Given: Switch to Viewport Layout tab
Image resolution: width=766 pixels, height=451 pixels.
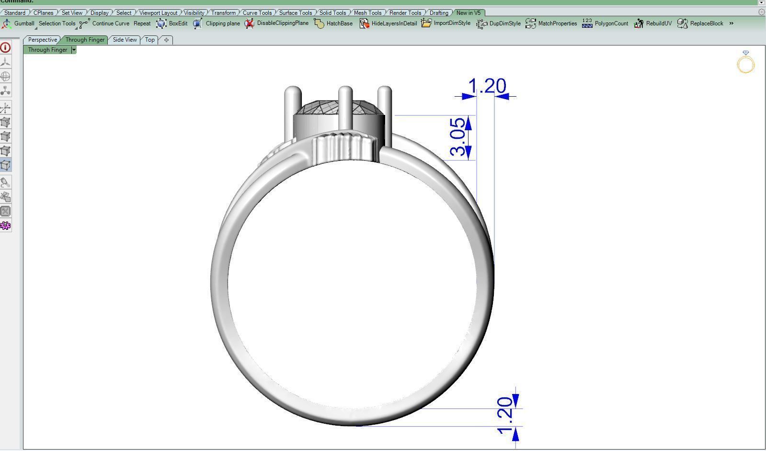Looking at the screenshot, I should pos(158,13).
